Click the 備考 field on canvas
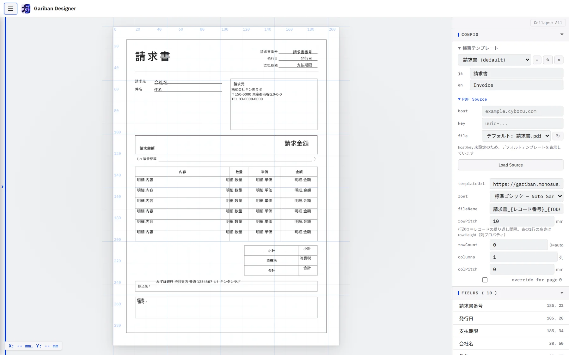569x355 pixels. click(x=141, y=300)
